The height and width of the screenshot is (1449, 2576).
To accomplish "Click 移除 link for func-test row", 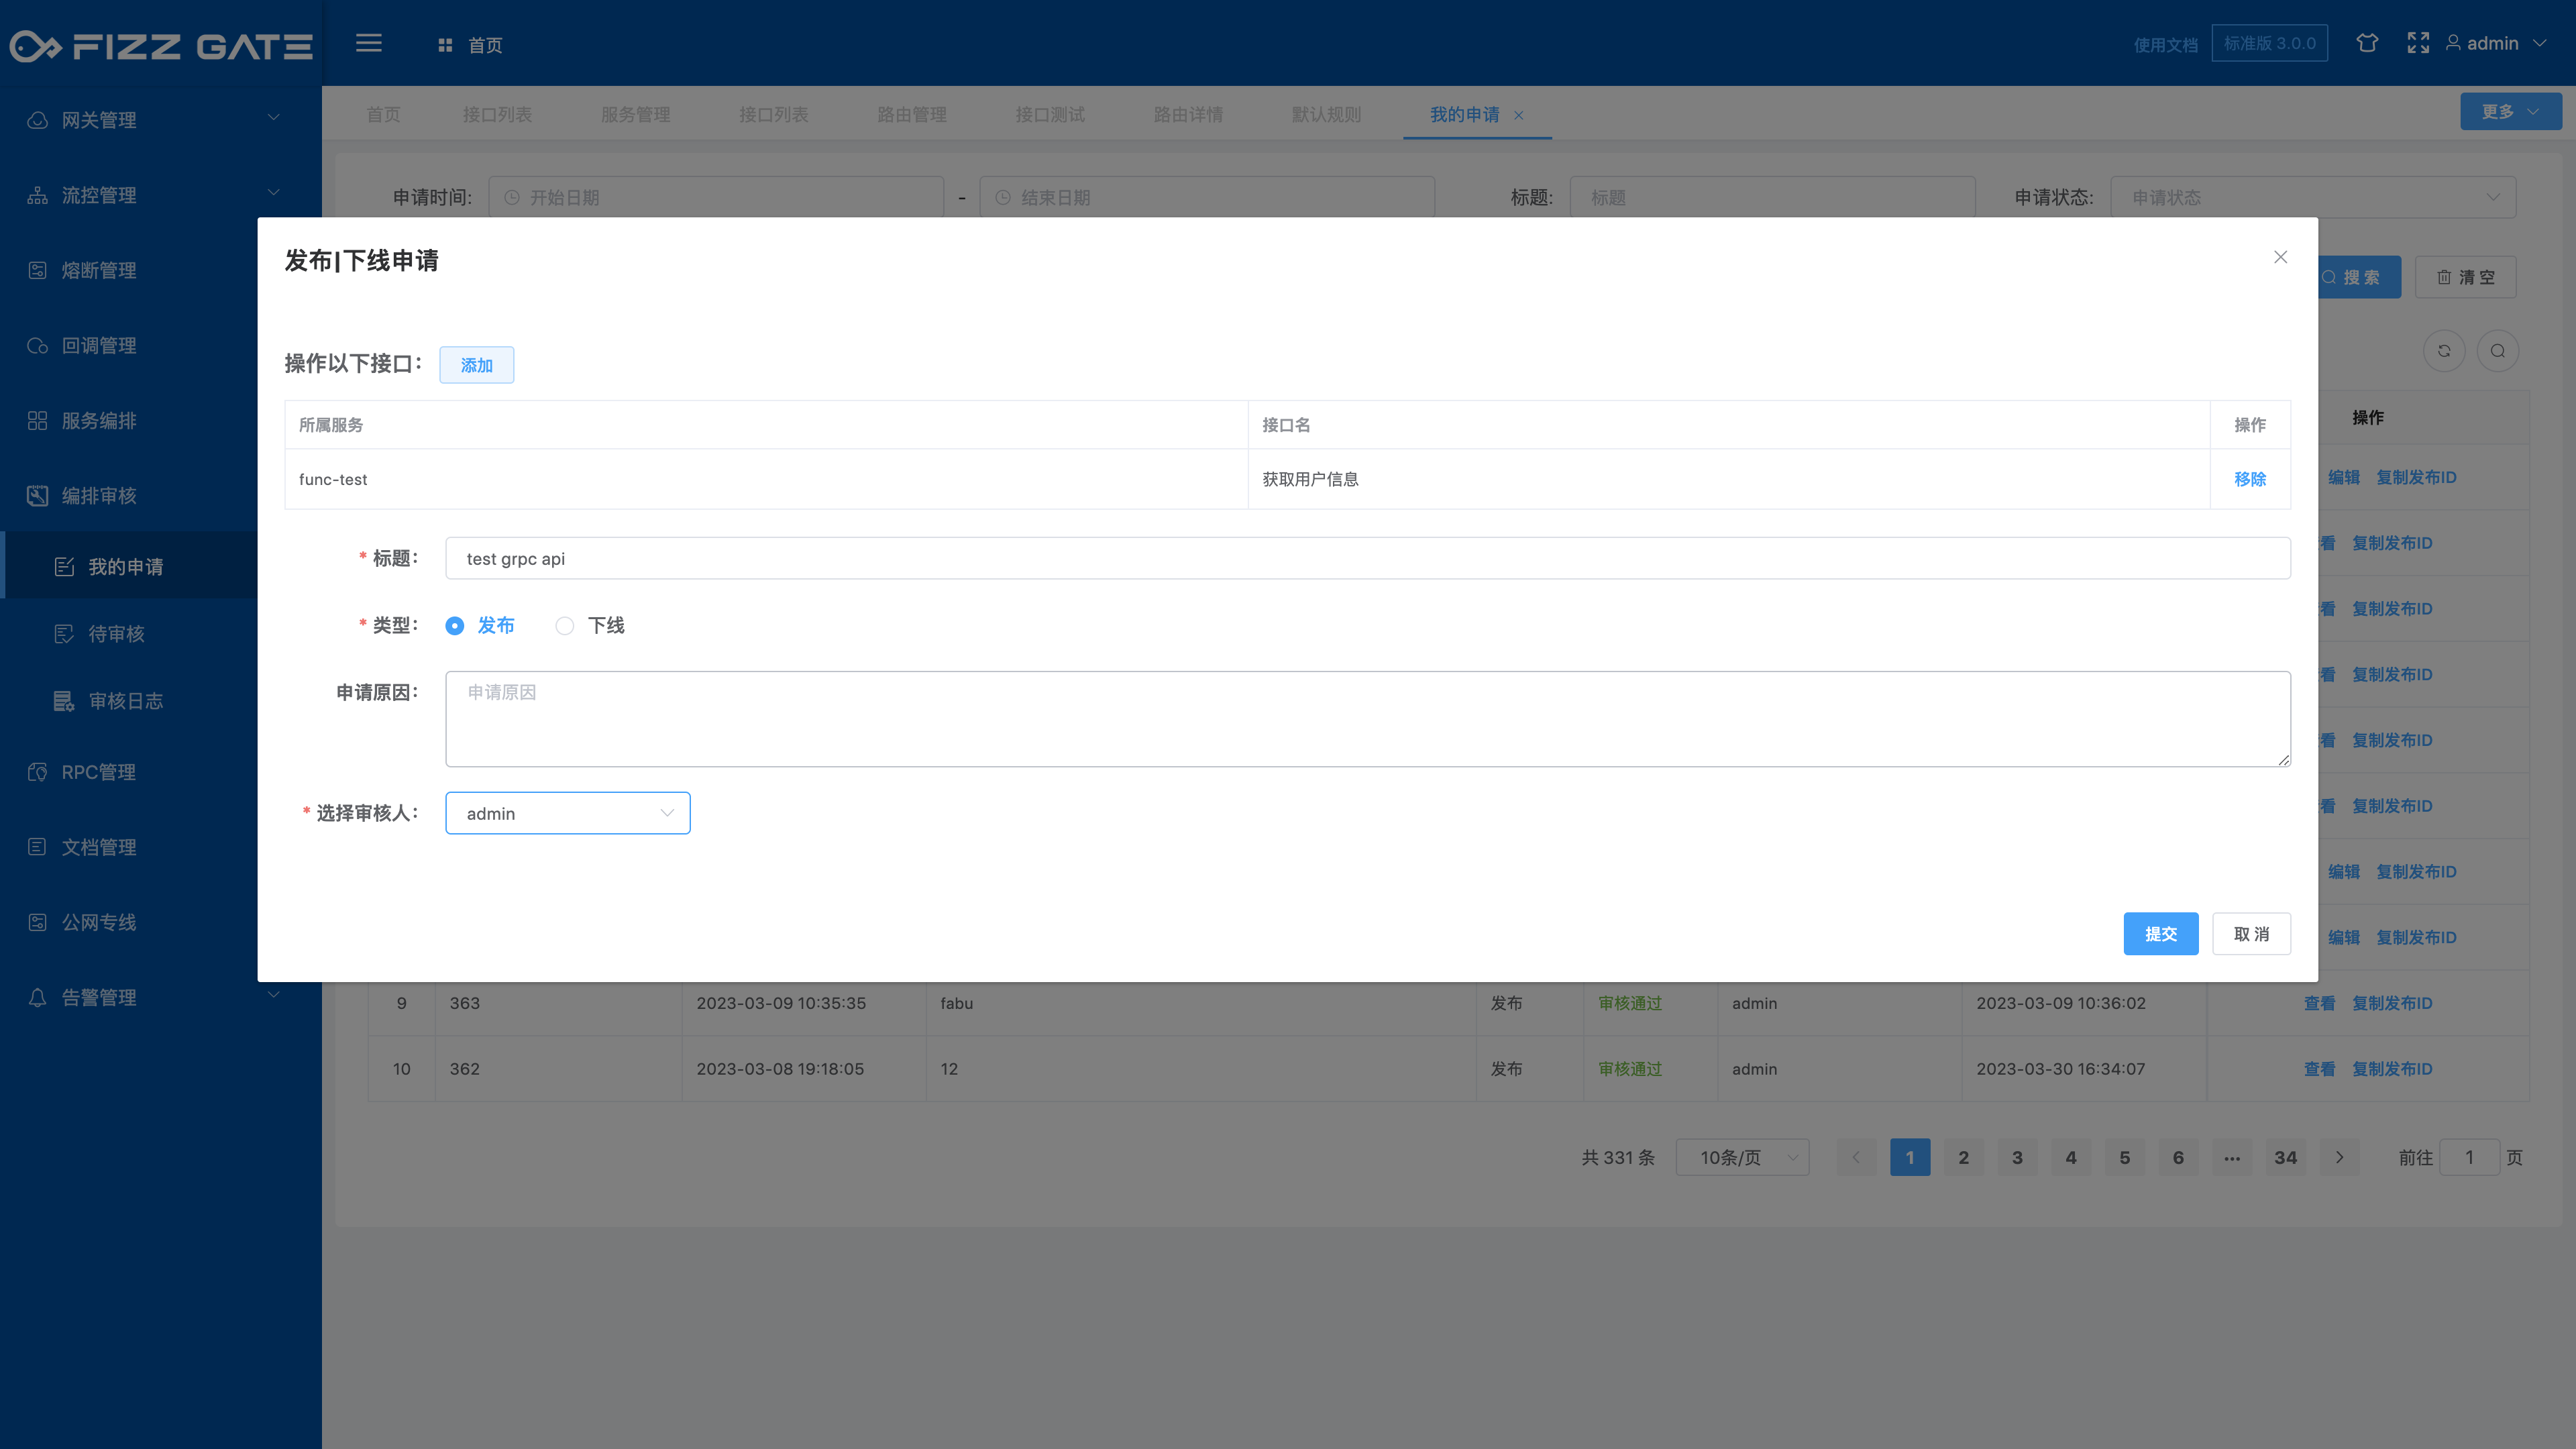I will 2249,479.
